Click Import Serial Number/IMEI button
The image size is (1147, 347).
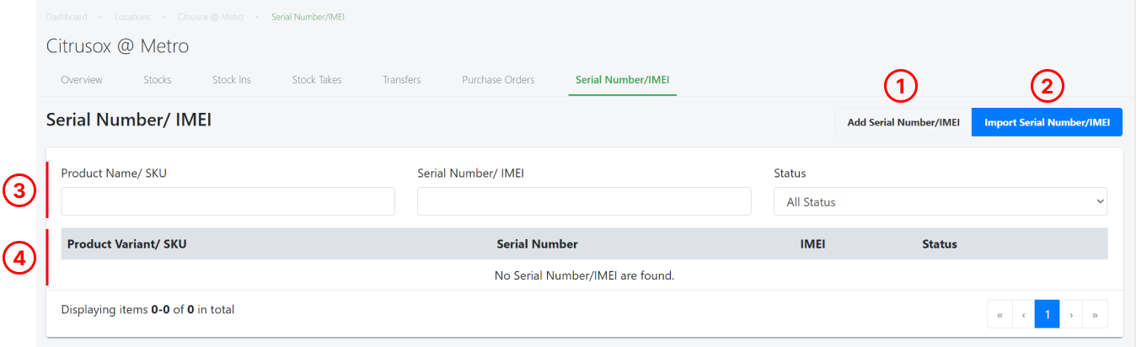[x=1047, y=122]
